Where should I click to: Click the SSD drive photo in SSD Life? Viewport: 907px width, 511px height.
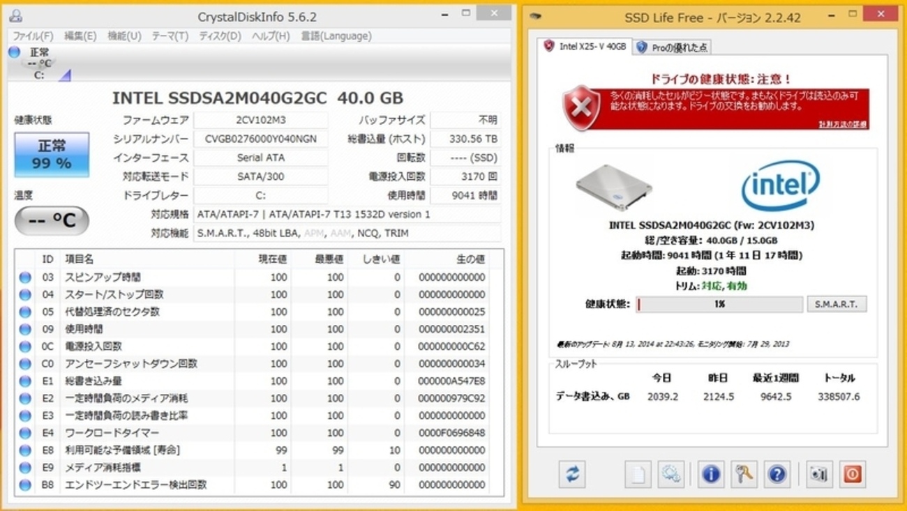pos(614,187)
